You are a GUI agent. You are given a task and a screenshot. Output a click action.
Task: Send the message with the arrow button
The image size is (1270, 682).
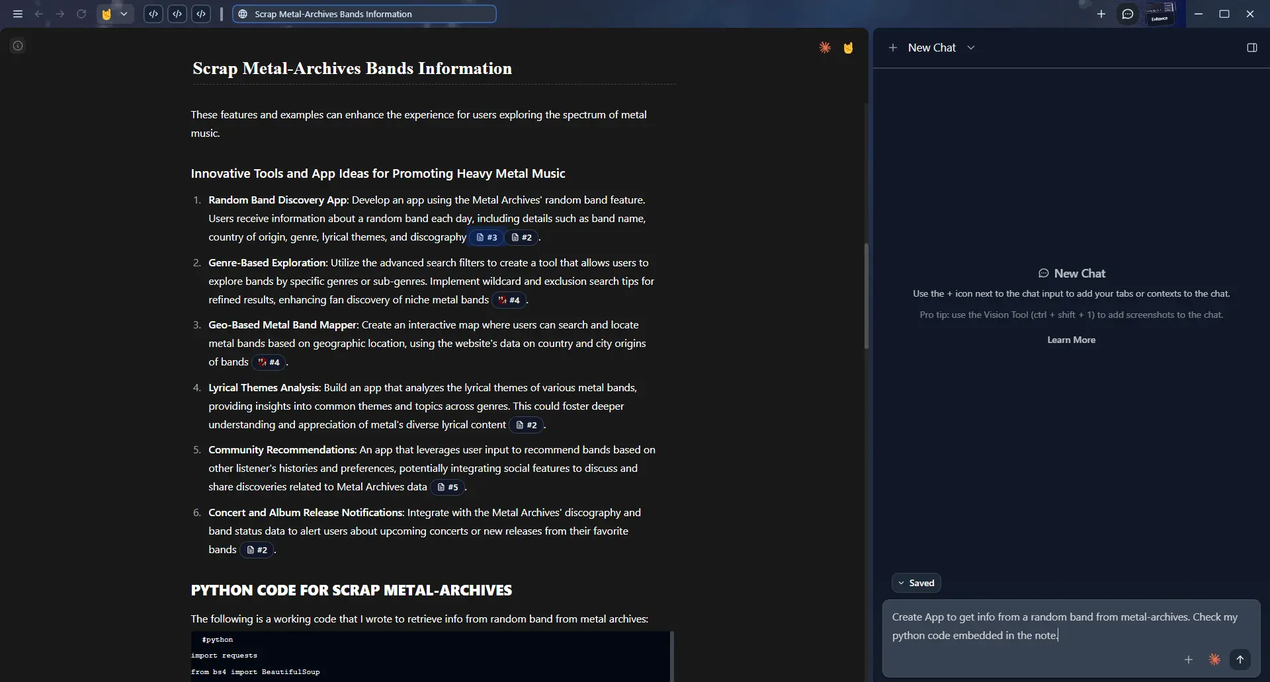1240,660
